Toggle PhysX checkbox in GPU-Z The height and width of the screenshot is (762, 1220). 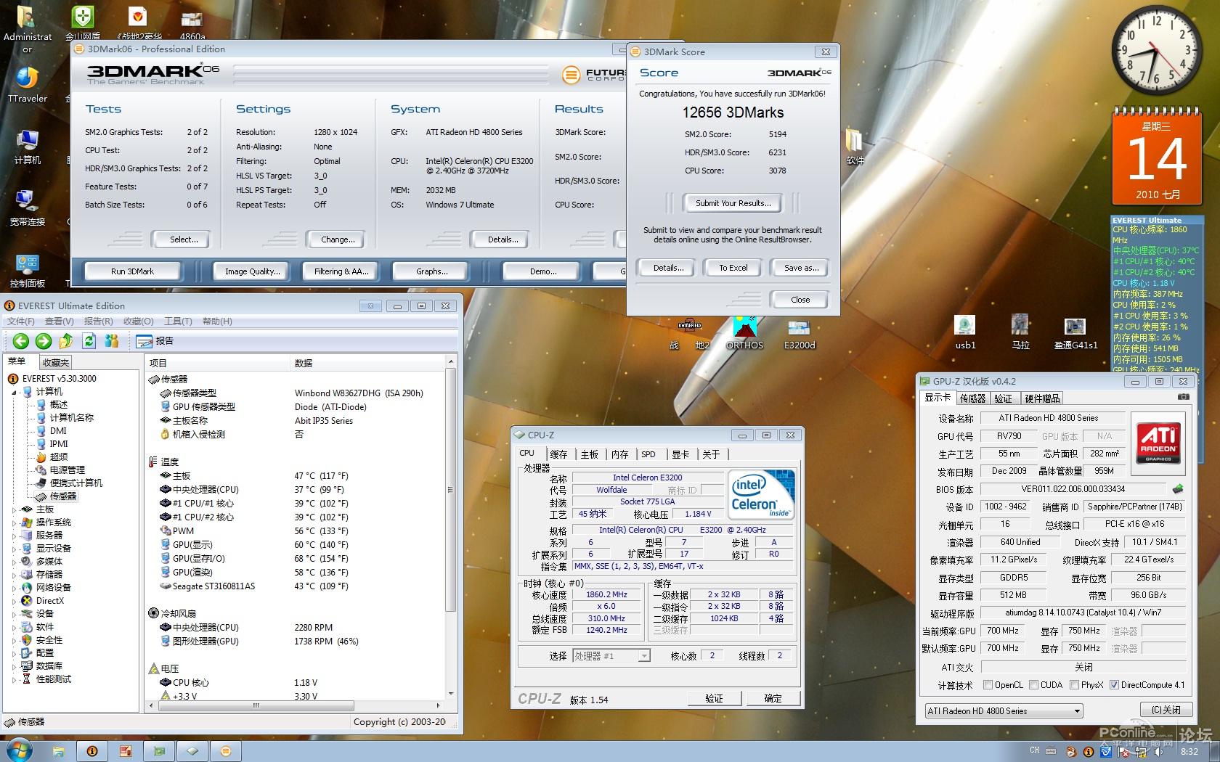point(1074,685)
